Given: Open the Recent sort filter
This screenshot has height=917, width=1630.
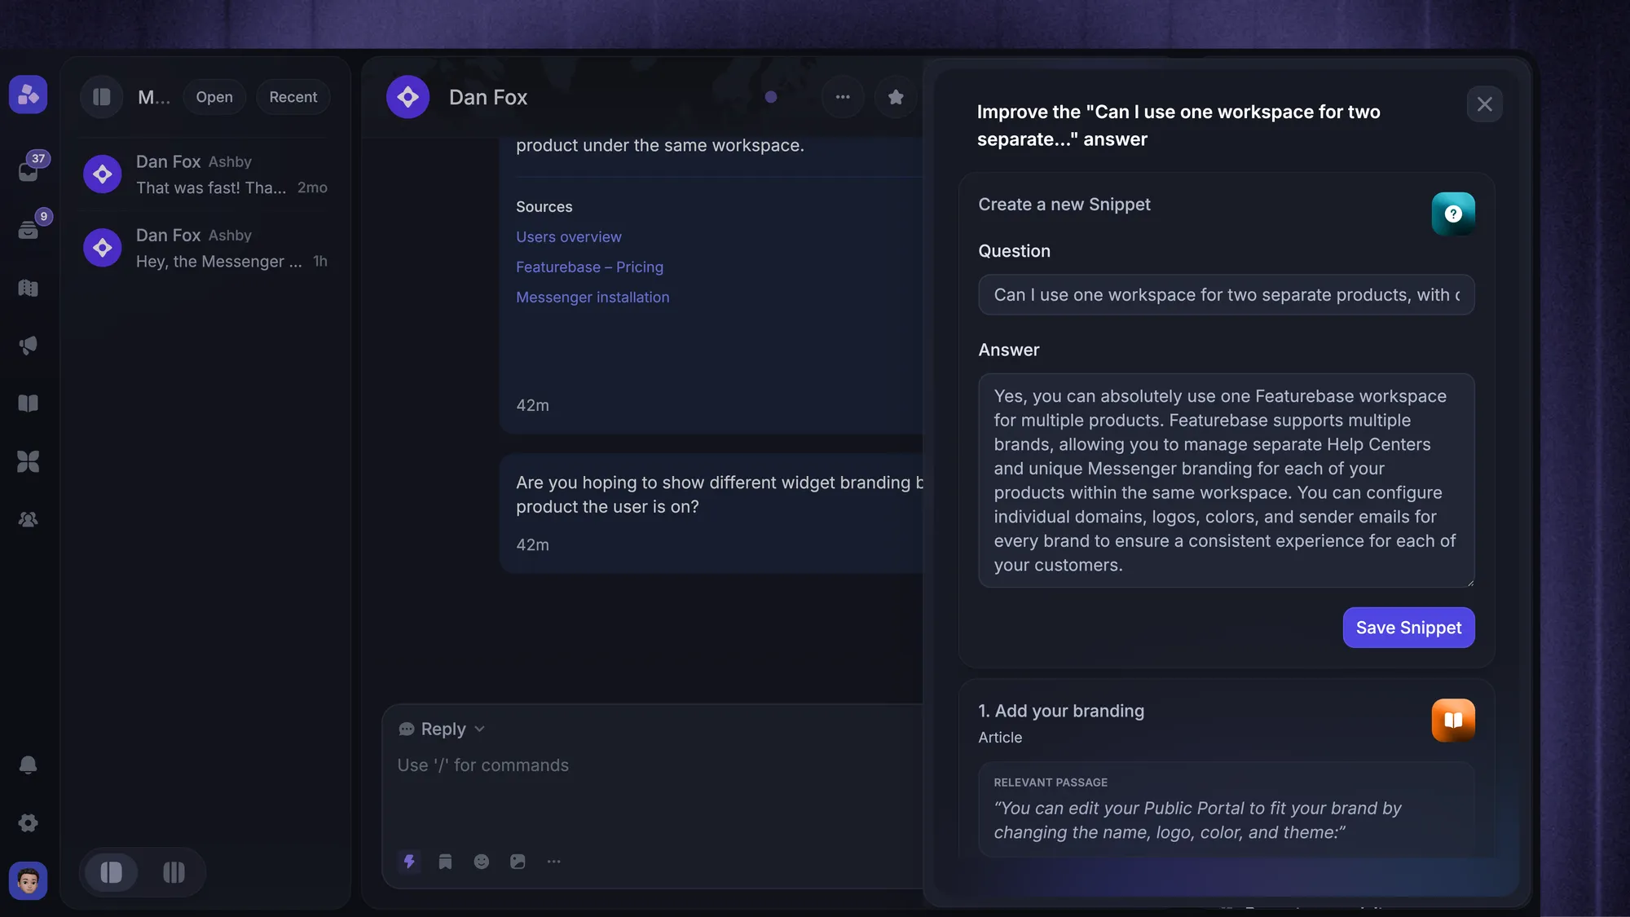Looking at the screenshot, I should 293,97.
